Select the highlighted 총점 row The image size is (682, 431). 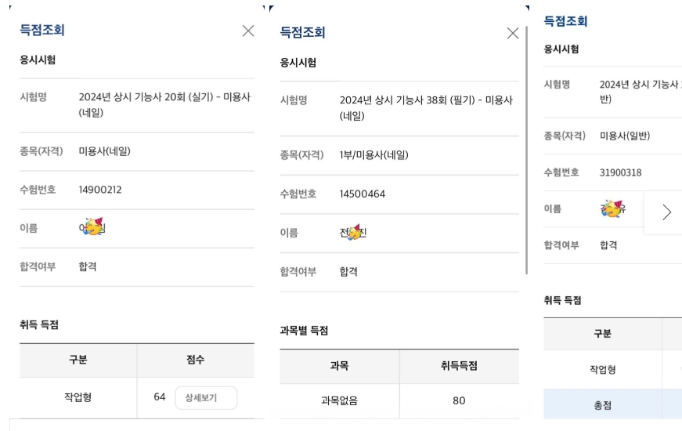click(x=613, y=404)
